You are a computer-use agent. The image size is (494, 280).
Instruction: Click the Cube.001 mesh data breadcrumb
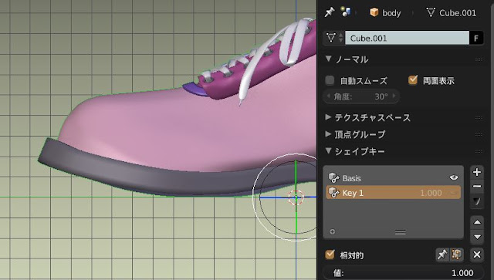[452, 13]
